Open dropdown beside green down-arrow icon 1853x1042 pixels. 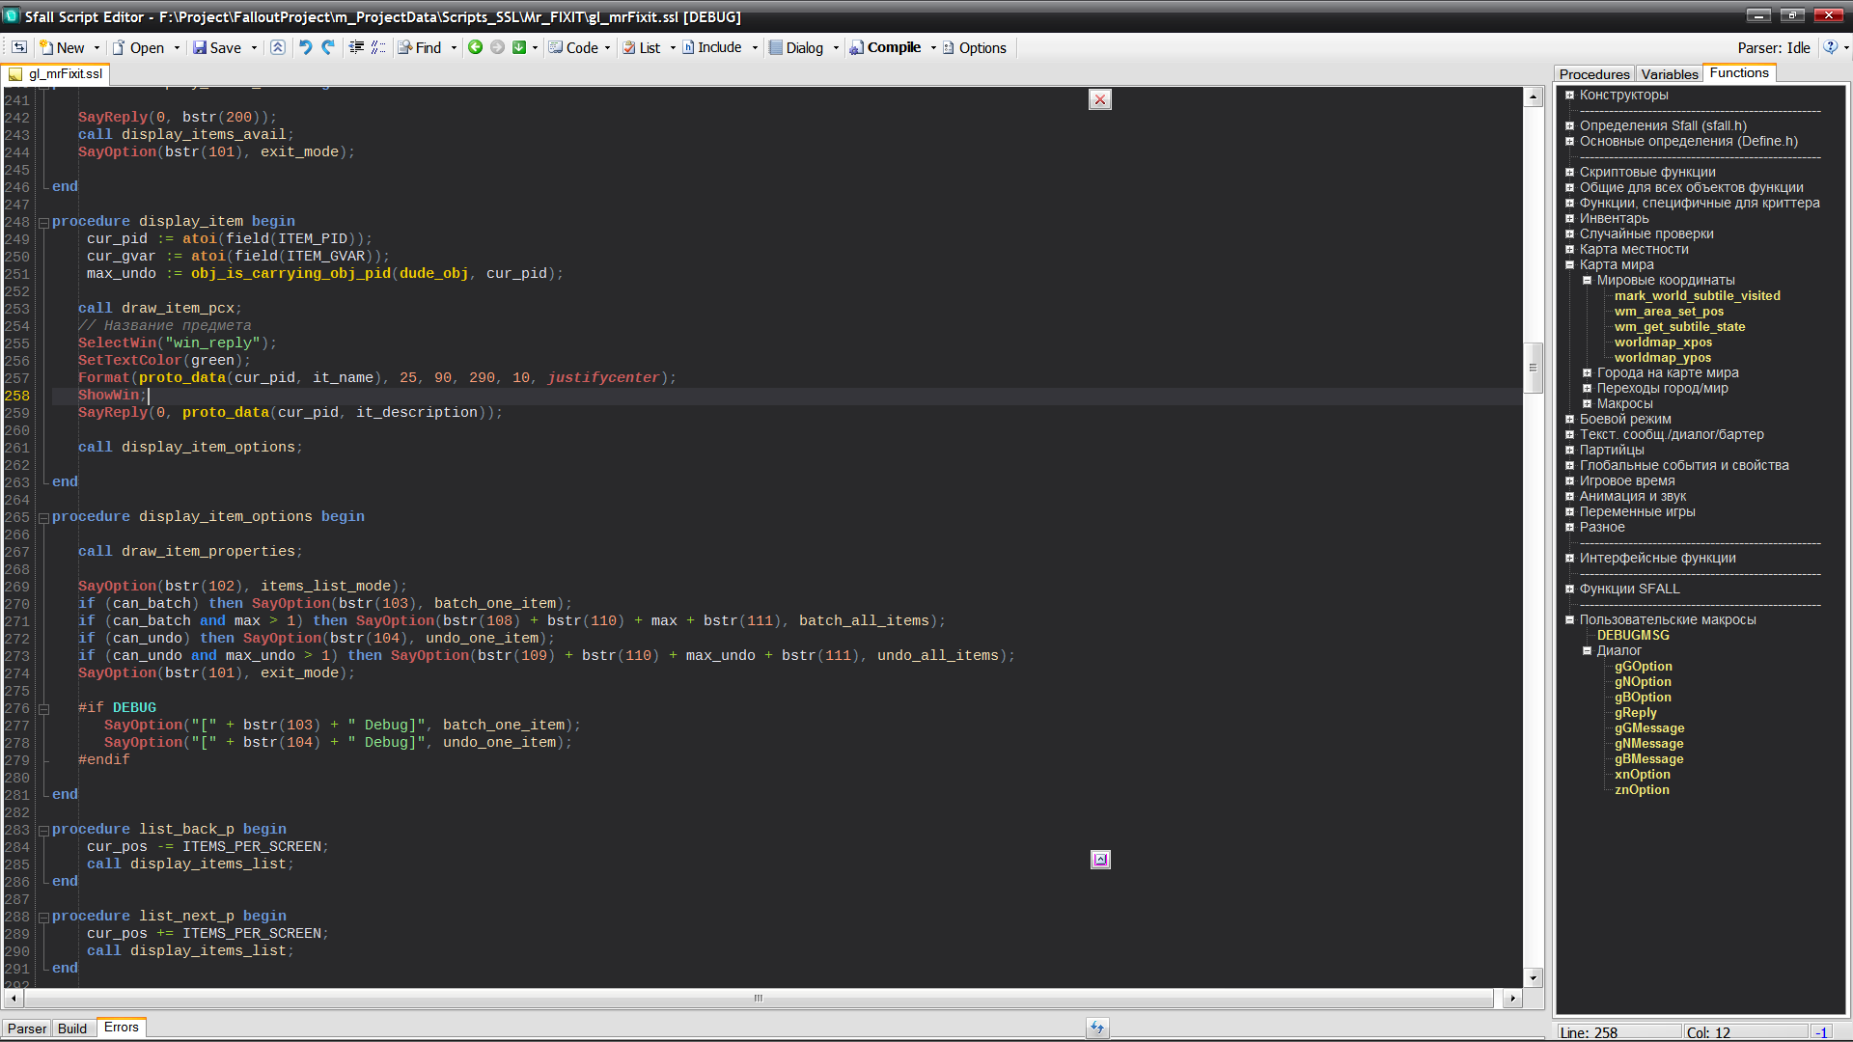click(x=535, y=47)
